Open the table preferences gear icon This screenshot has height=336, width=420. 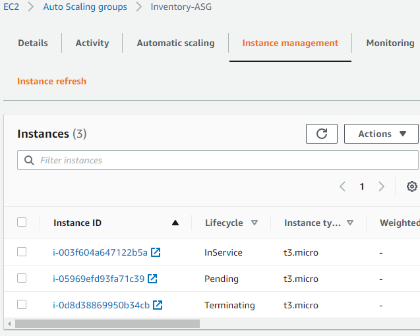tap(412, 186)
